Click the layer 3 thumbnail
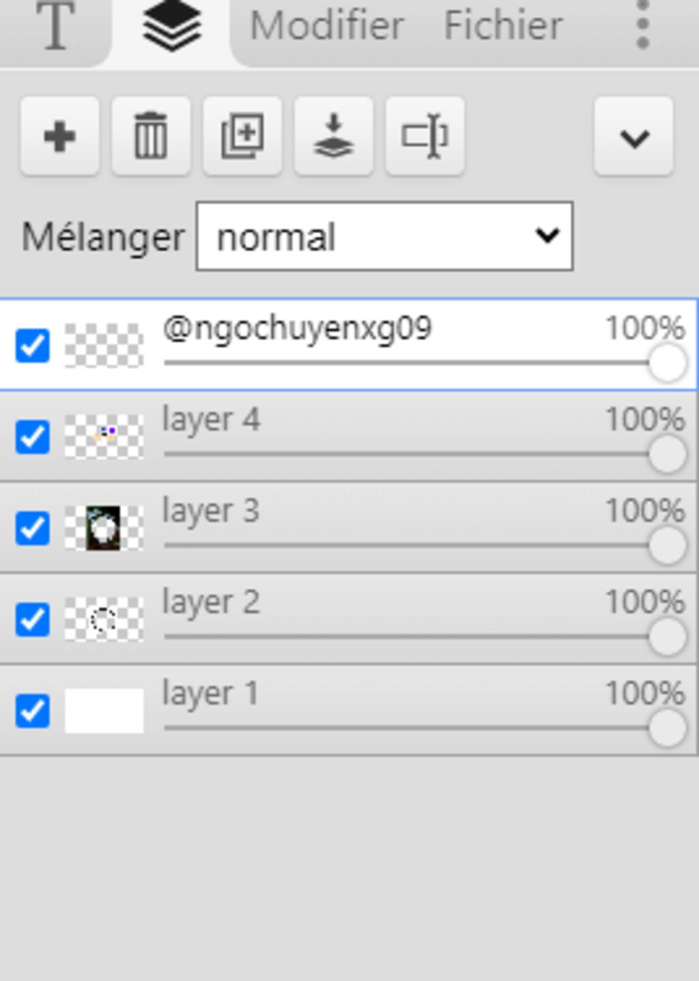699x981 pixels. [104, 528]
